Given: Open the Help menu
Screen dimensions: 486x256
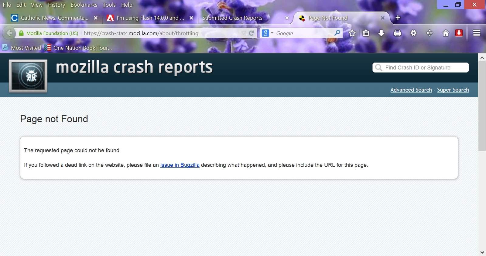Looking at the screenshot, I should (127, 5).
